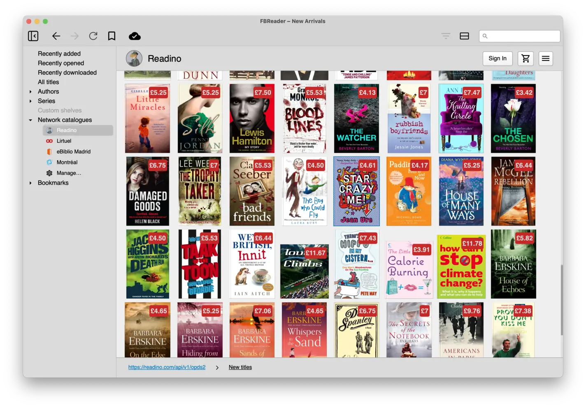Open the shopping cart
The width and height of the screenshot is (586, 408).
526,58
